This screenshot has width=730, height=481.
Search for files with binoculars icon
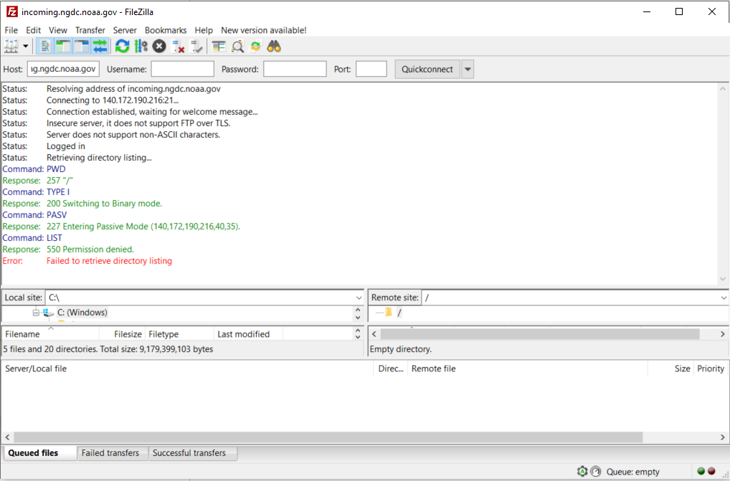click(274, 47)
